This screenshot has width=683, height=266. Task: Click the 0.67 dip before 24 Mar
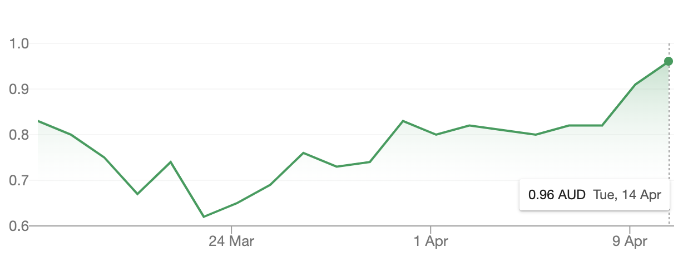click(x=137, y=194)
